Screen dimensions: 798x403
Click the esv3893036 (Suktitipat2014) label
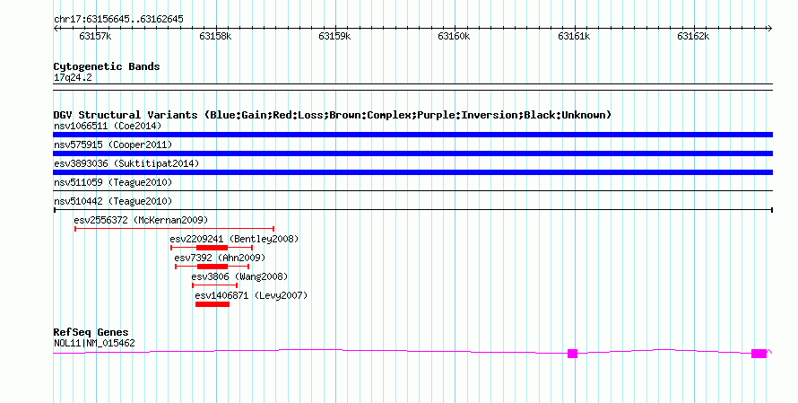coord(126,163)
